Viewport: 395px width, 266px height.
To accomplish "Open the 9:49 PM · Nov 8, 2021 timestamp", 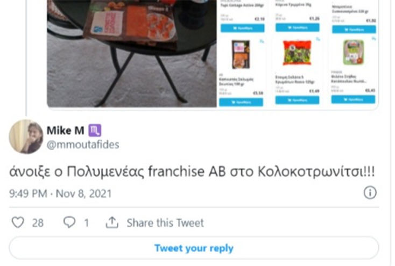I will [60, 193].
